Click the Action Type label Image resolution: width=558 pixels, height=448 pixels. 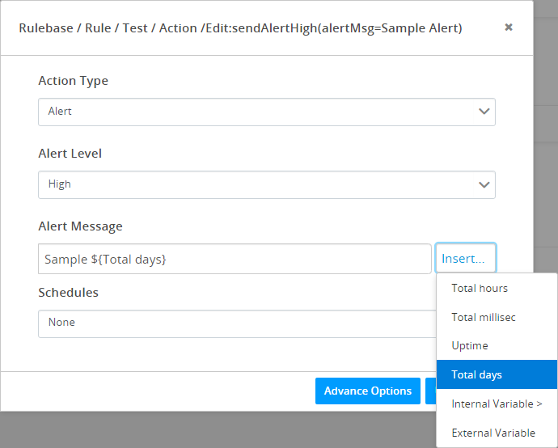click(73, 81)
